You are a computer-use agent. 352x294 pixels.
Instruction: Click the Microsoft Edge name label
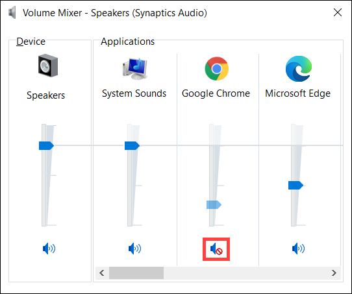coord(297,93)
